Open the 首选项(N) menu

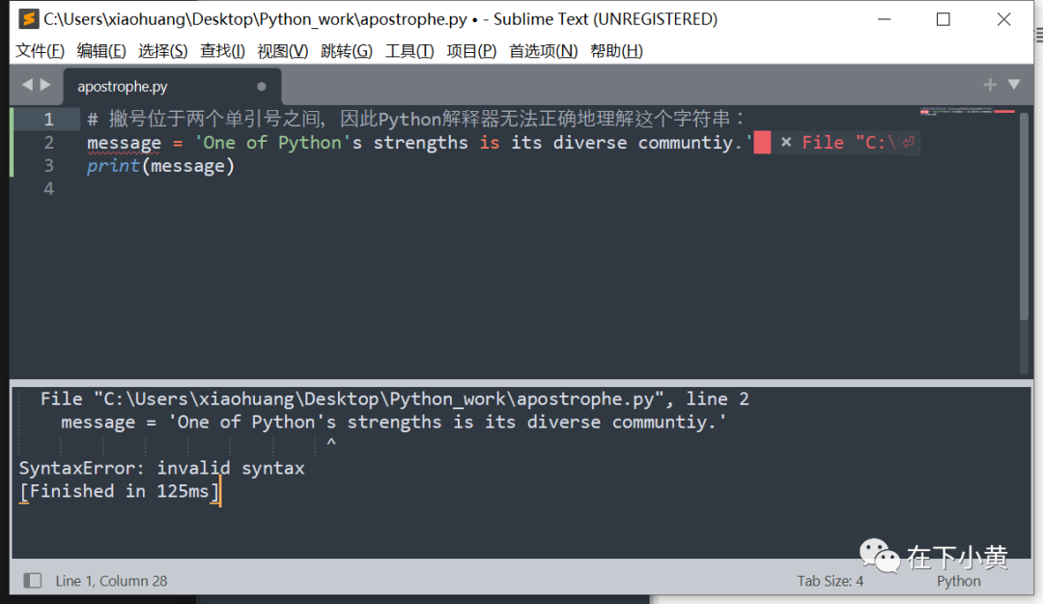[544, 51]
